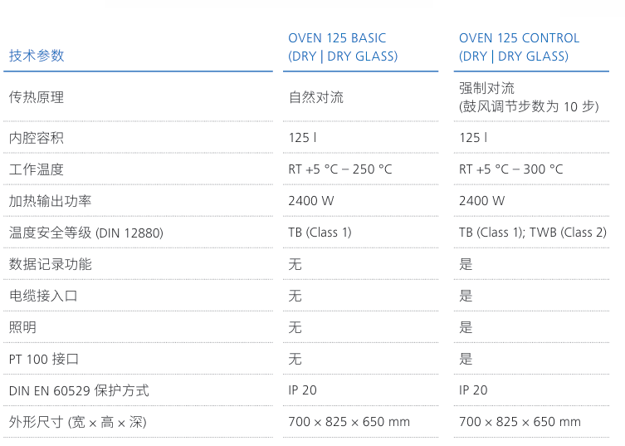Select the 内腔容积 row label
The height and width of the screenshot is (446, 625).
[37, 138]
